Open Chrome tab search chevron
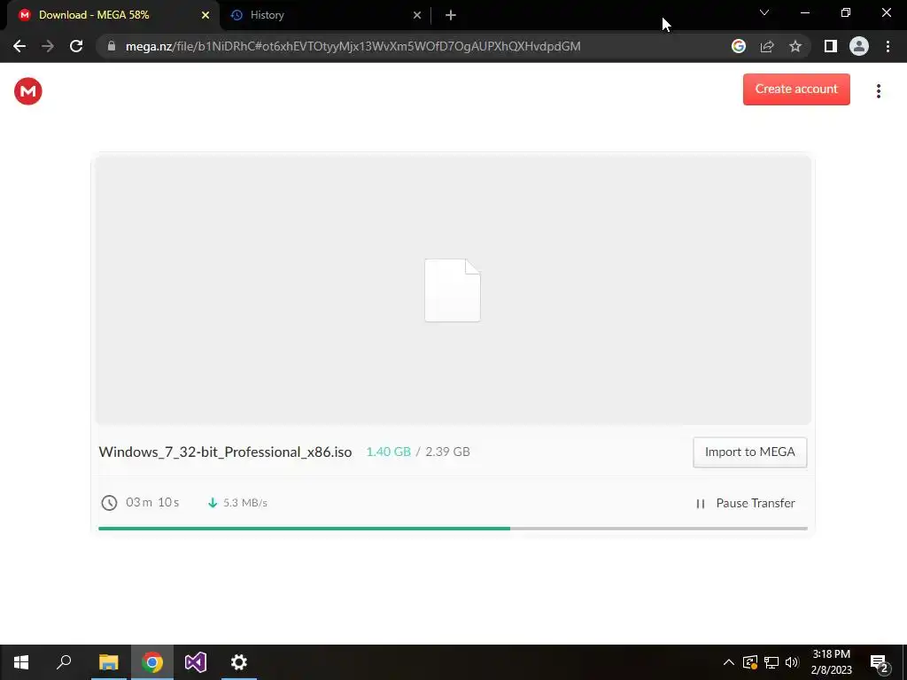Image resolution: width=907 pixels, height=680 pixels. (764, 12)
